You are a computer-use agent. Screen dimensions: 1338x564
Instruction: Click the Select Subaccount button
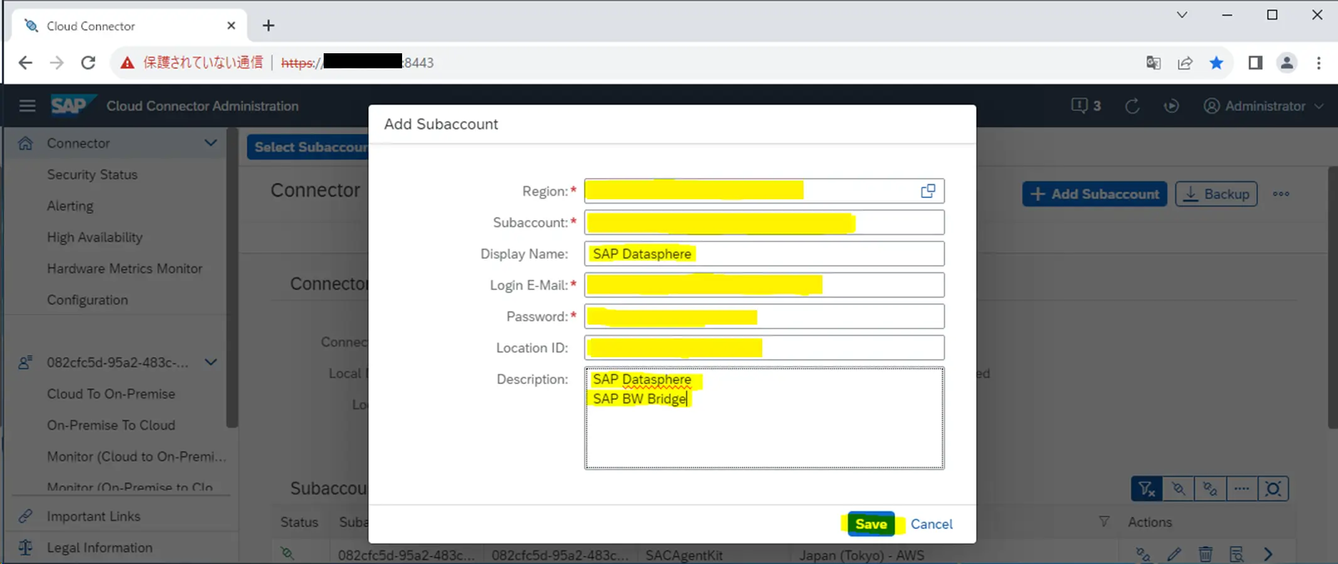(x=308, y=147)
